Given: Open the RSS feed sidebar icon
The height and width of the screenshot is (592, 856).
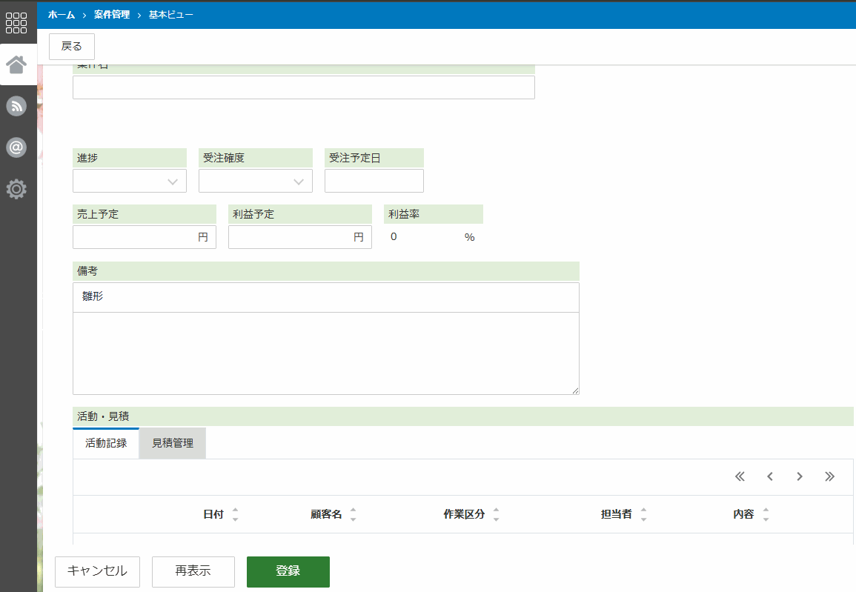Looking at the screenshot, I should (16, 106).
